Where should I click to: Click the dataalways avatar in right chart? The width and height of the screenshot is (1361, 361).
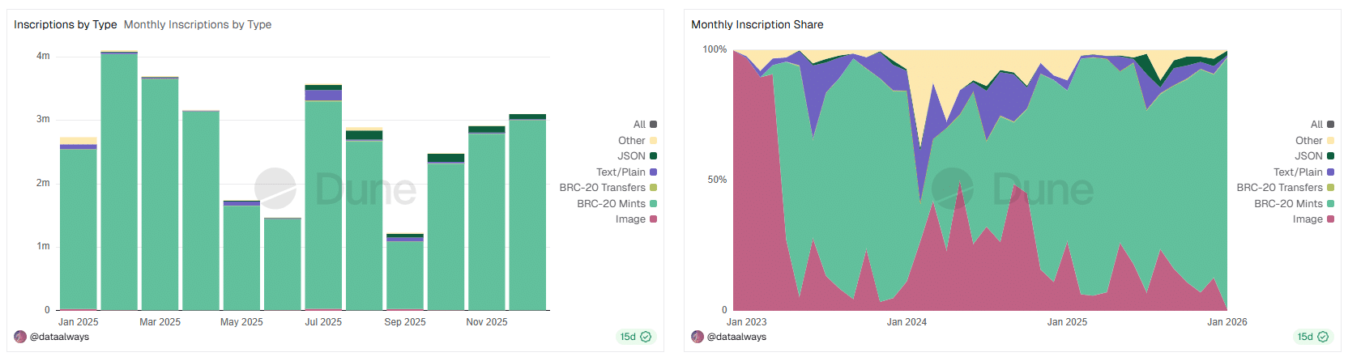coord(698,337)
